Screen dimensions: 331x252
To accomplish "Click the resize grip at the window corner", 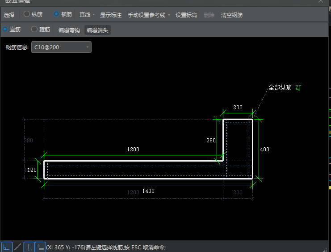I will [325, 250].
